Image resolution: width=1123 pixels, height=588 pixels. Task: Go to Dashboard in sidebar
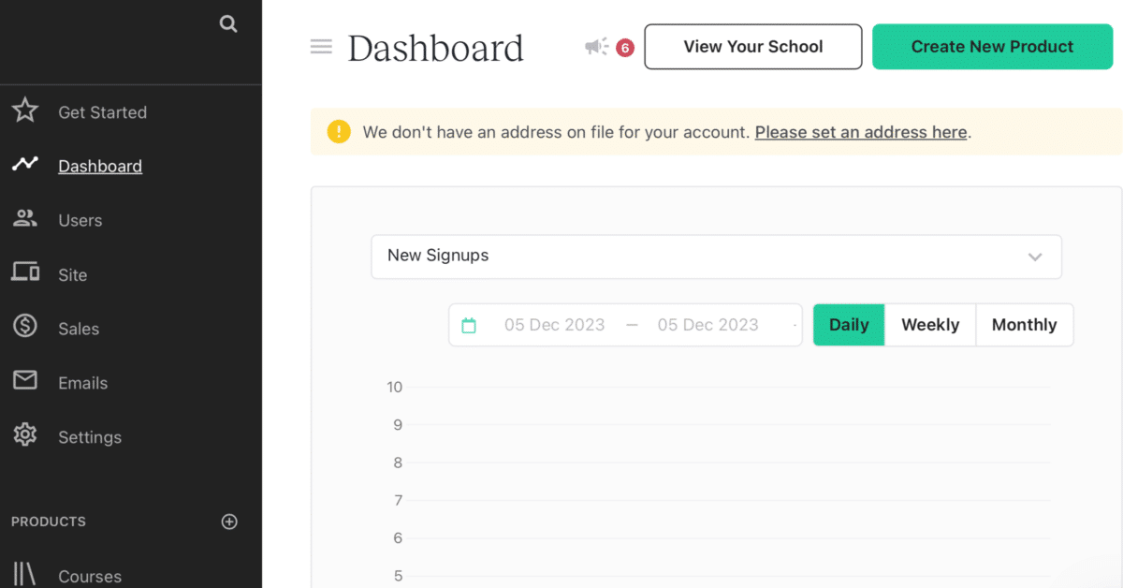pyautogui.click(x=100, y=167)
